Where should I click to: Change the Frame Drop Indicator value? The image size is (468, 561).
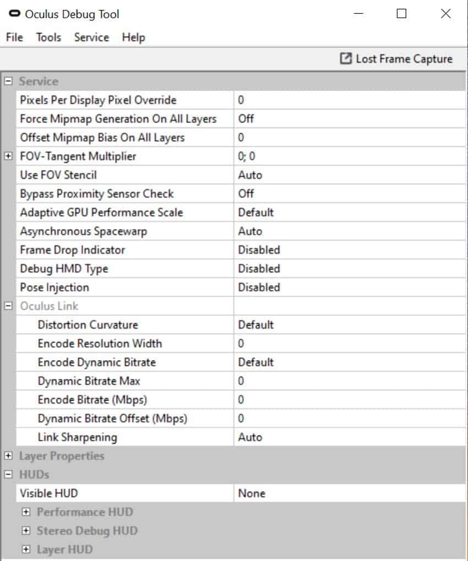[350, 250]
